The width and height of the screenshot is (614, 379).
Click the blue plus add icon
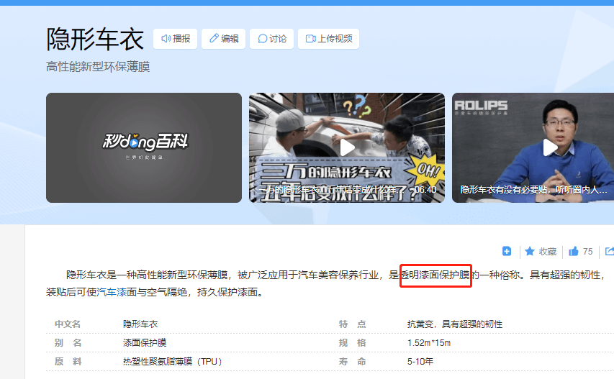[x=507, y=251]
